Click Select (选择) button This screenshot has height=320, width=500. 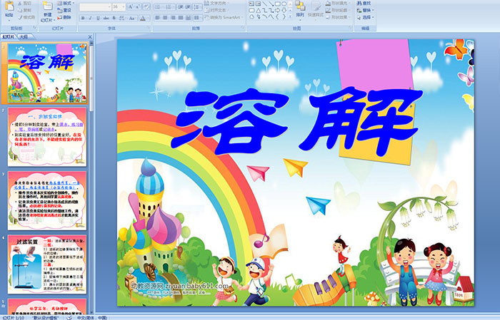pos(365,17)
